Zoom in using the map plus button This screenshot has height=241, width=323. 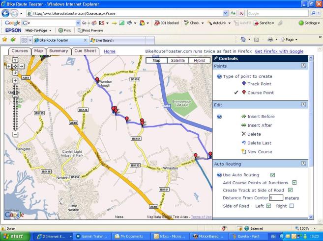15,80
